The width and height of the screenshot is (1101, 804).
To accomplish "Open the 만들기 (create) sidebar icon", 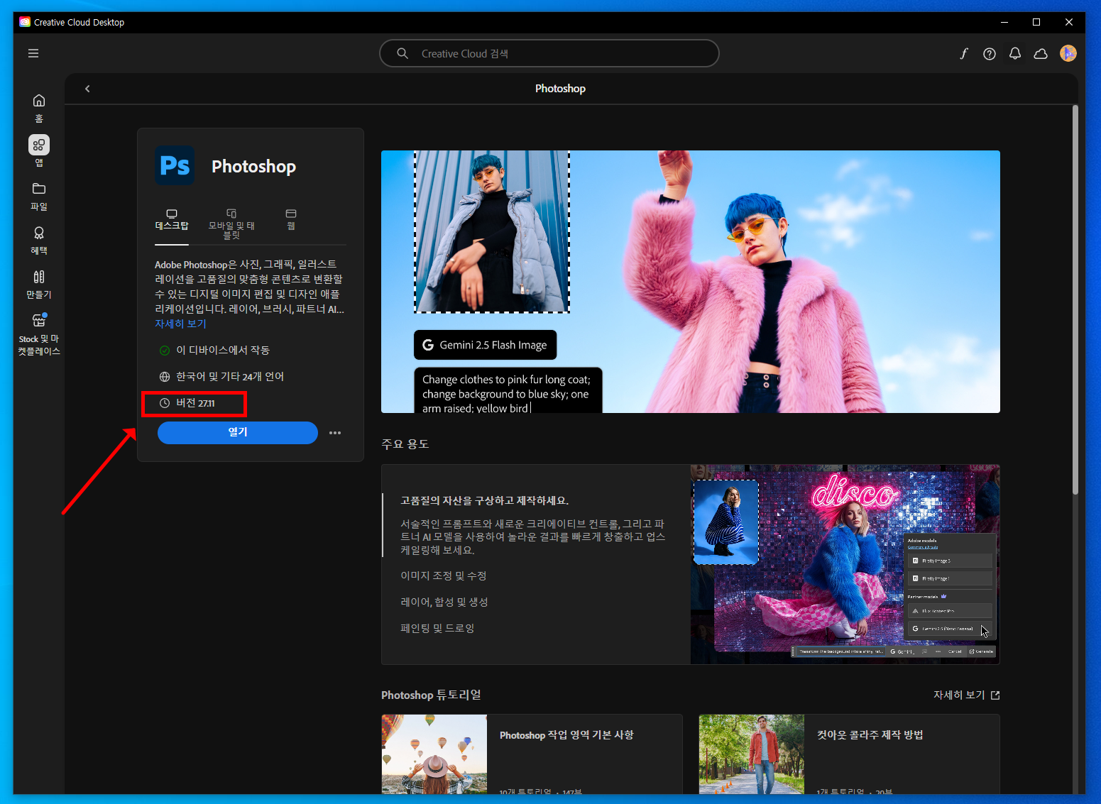I will coord(39,284).
